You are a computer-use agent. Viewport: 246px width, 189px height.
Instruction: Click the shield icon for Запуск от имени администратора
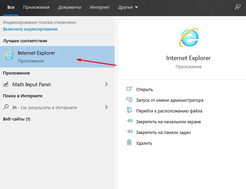tap(129, 100)
